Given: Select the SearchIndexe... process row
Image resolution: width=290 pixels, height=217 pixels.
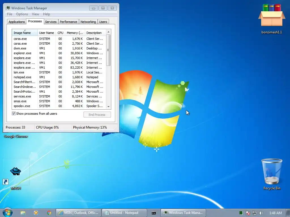Looking at the screenshot, I should (59, 87).
